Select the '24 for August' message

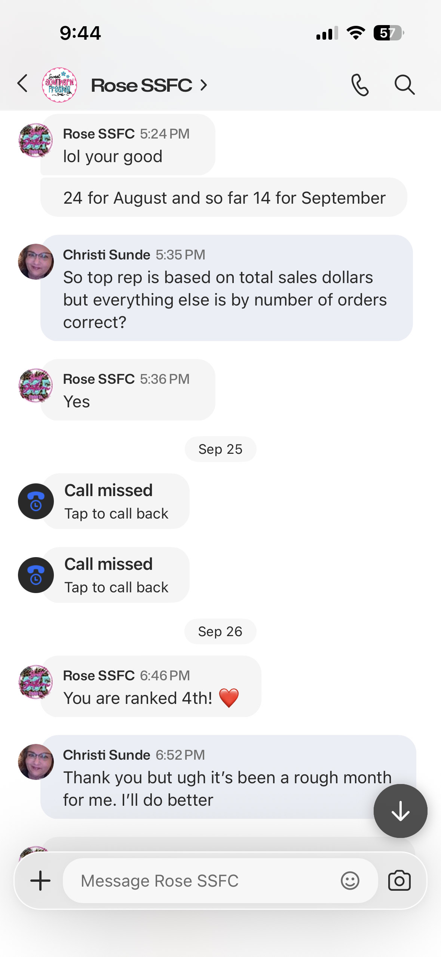pos(224,197)
